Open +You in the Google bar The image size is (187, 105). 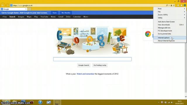[4, 17]
